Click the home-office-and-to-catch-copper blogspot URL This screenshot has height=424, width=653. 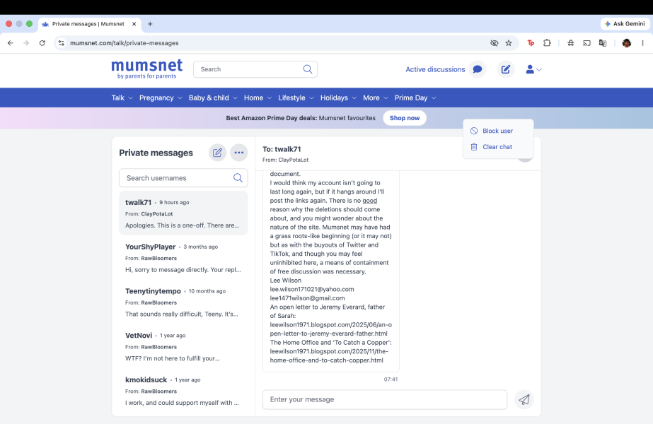(x=330, y=355)
